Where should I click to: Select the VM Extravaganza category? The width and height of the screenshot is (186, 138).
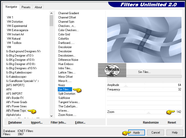pyautogui.click(x=18, y=30)
